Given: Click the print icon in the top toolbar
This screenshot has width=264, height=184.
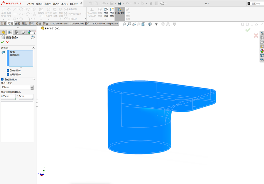Looking at the screenshot, I should point(119,3).
